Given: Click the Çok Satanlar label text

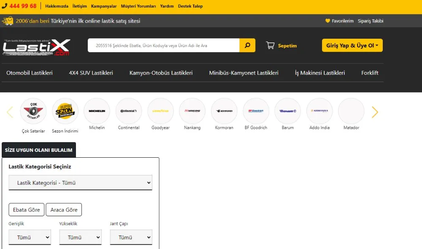Looking at the screenshot, I should tap(33, 131).
